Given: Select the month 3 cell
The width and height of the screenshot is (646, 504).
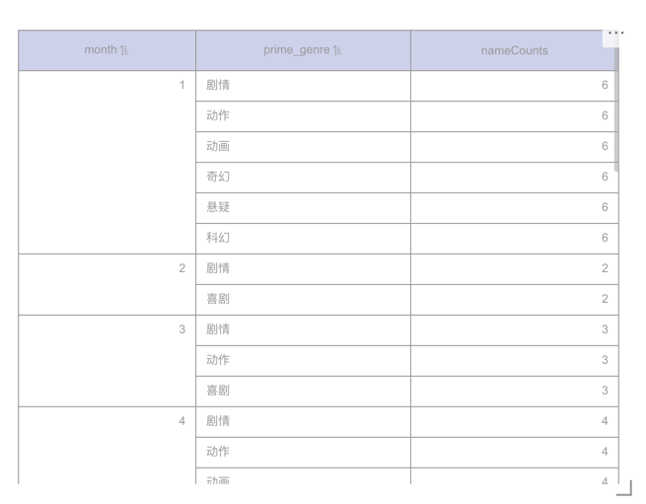Looking at the screenshot, I should click(x=107, y=360).
